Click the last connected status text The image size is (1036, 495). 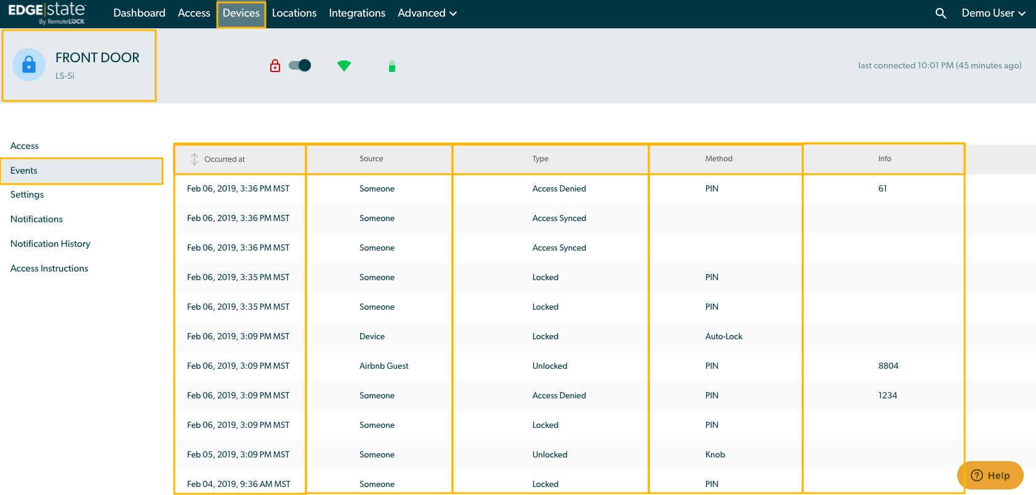pos(940,65)
